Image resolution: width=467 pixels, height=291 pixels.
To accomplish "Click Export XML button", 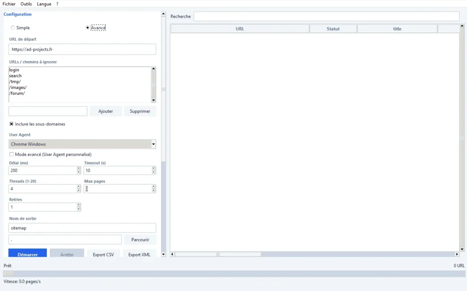I will (140, 254).
